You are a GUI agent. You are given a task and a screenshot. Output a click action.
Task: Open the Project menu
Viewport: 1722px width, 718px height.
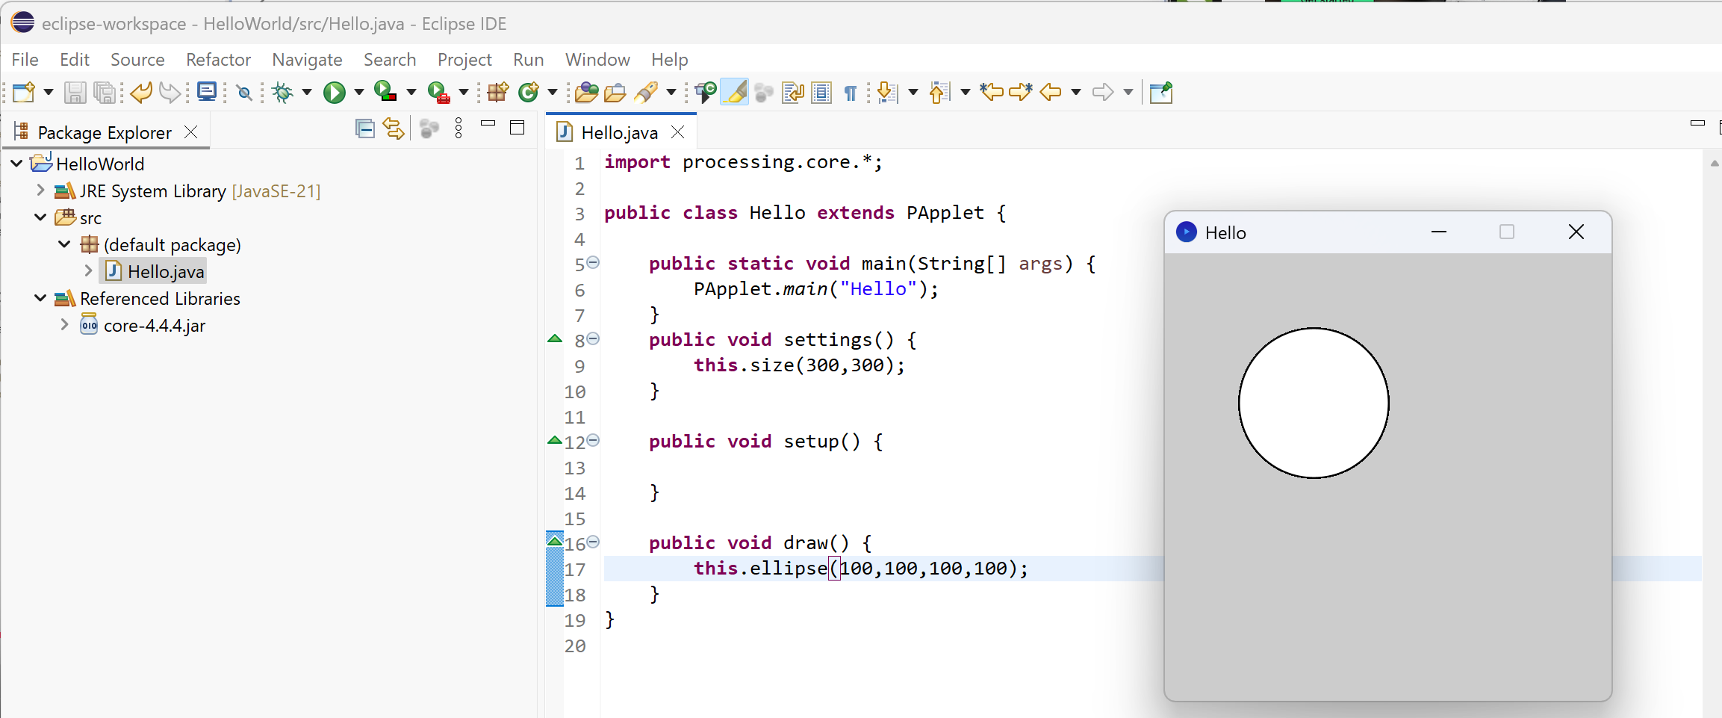coord(464,59)
